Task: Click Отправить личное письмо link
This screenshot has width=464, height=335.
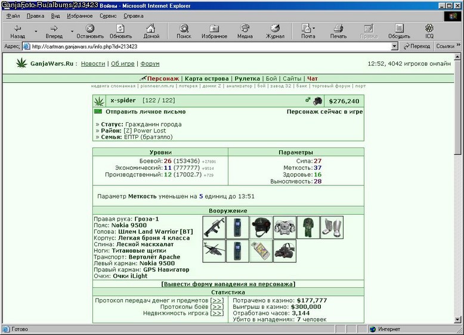Action: tap(146, 111)
